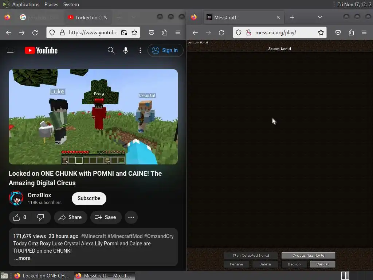Viewport: 373px width, 280px height.
Task: Click the padlock site info on YouTube
Action: pyautogui.click(x=62, y=32)
